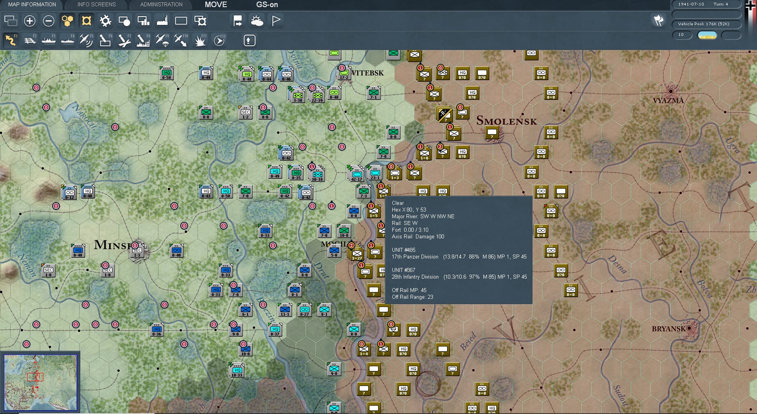Click the flag-with-arrow icon
This screenshot has height=414, width=757.
pyautogui.click(x=238, y=21)
